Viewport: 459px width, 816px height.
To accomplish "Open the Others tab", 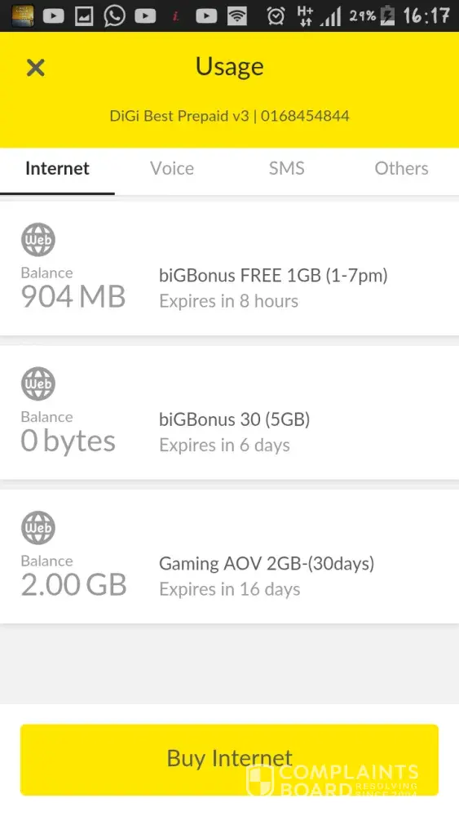I will click(x=401, y=168).
